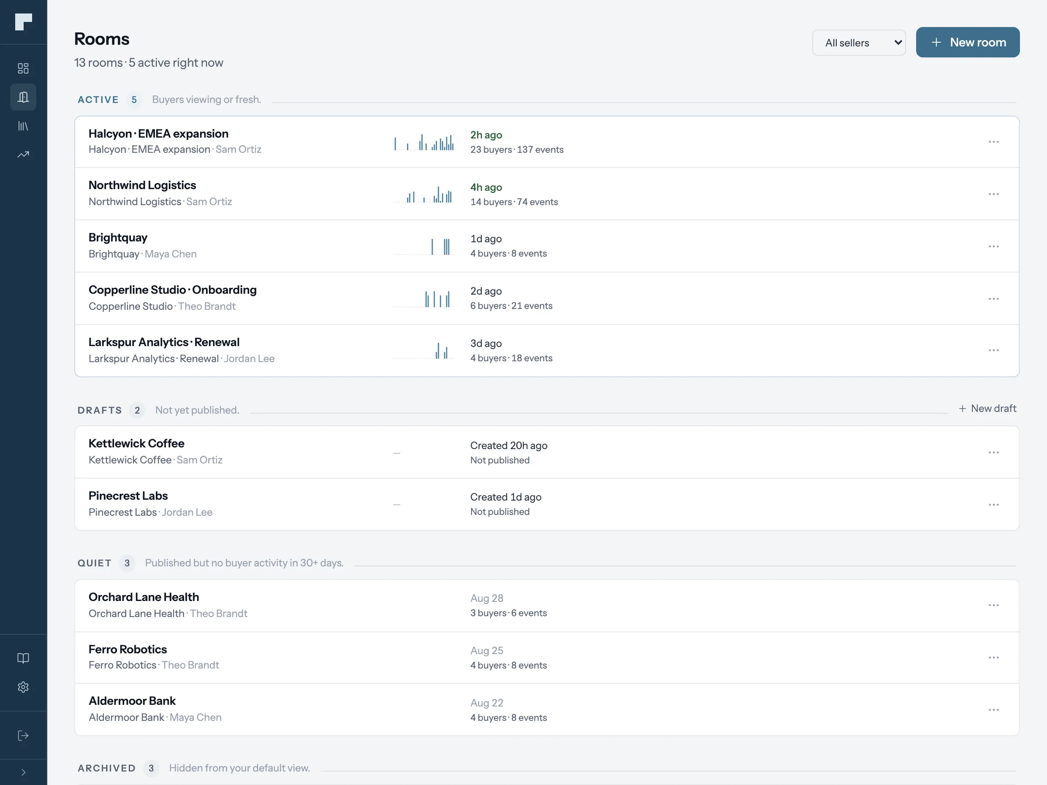Open the Brightquay room title
The image size is (1047, 785).
click(x=118, y=238)
